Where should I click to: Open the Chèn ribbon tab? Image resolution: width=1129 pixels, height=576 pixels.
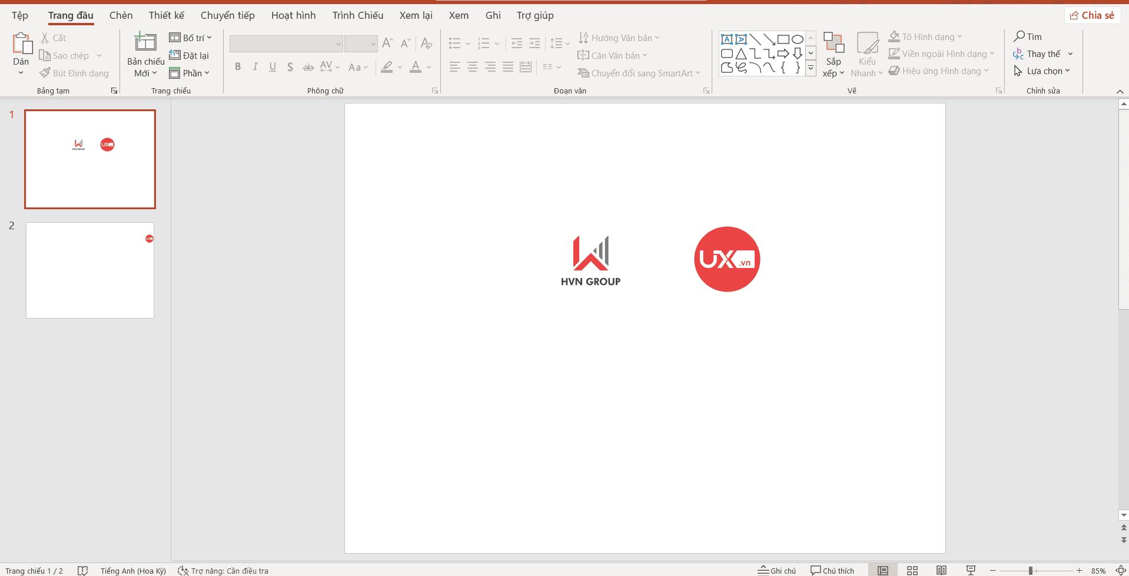point(121,15)
